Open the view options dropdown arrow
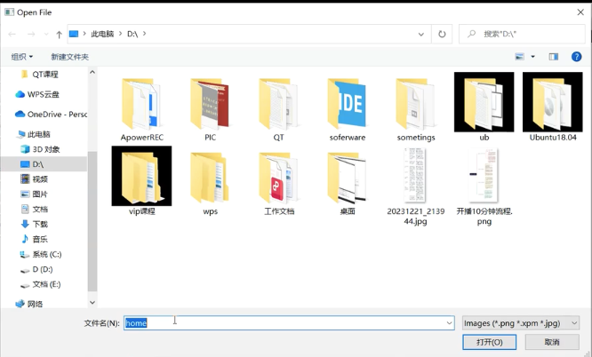 tap(533, 57)
